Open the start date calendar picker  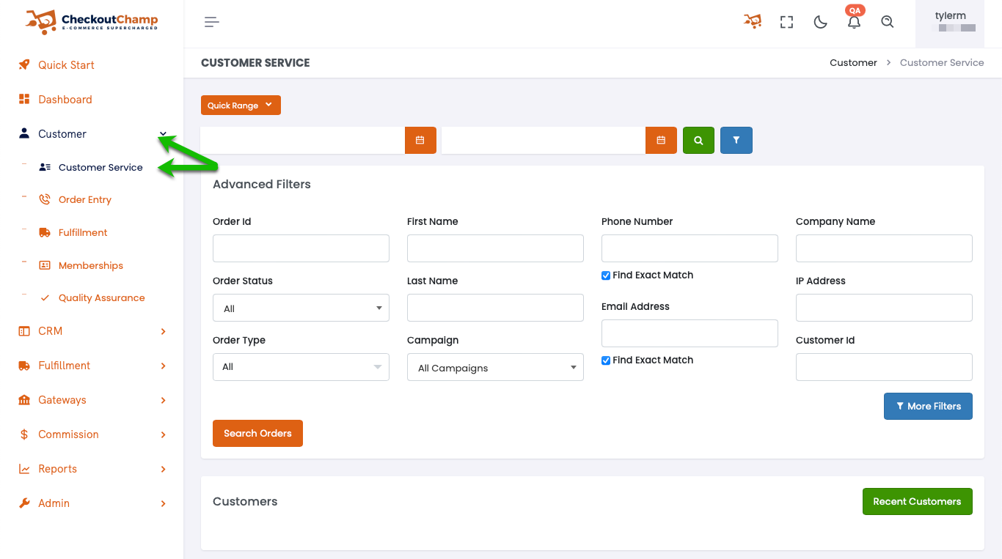(420, 140)
